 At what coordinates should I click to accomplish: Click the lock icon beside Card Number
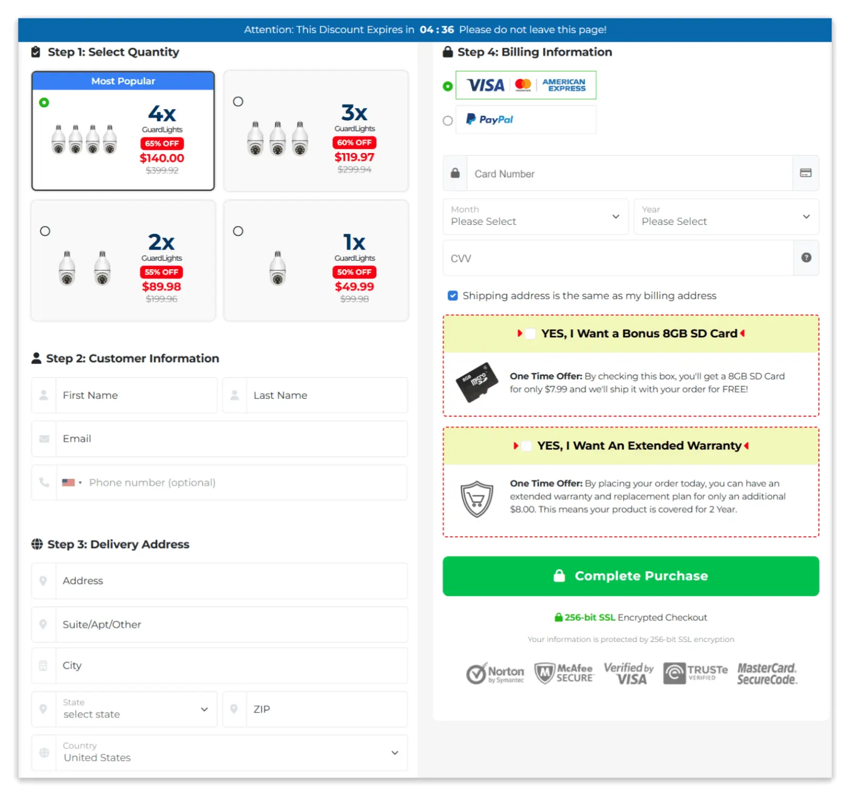pyautogui.click(x=454, y=173)
